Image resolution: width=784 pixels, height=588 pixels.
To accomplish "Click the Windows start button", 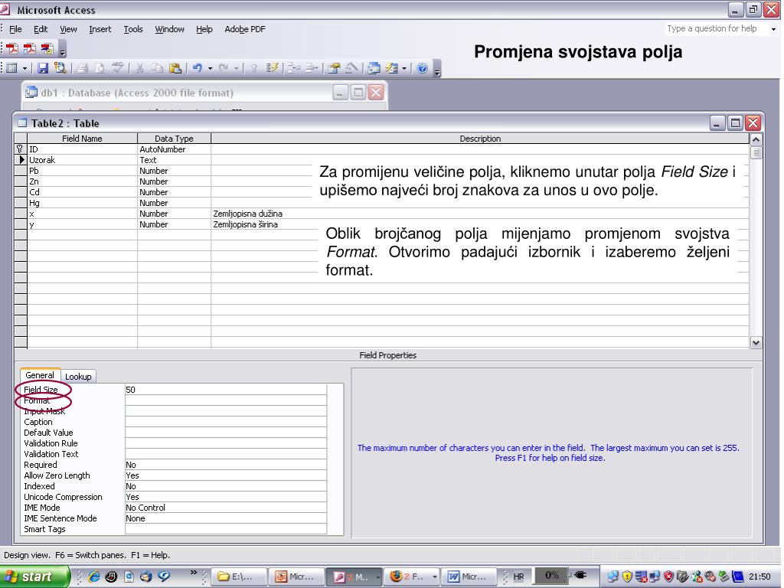I will tap(34, 577).
